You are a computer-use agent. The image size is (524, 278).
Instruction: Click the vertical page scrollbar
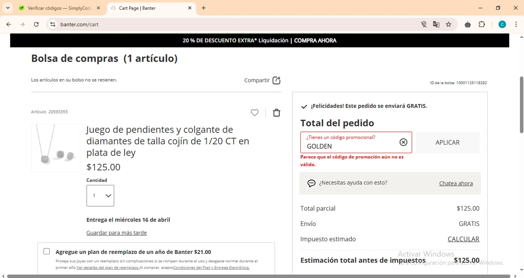(522, 105)
